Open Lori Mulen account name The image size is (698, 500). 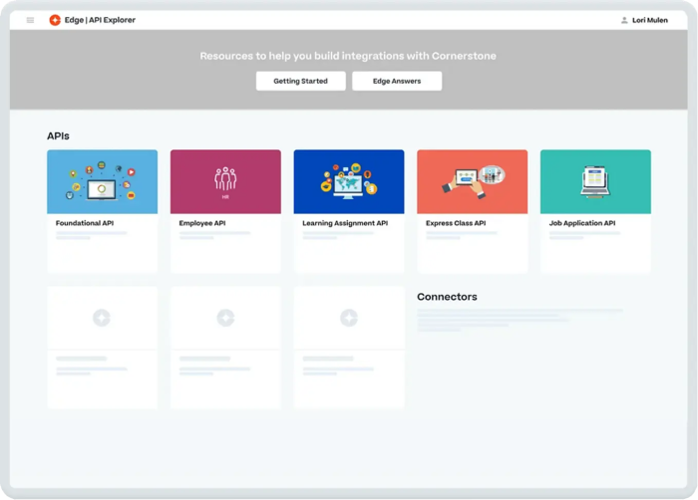650,20
